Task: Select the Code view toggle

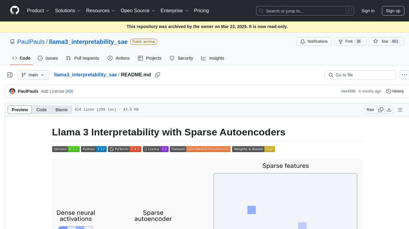Action: tap(42, 110)
